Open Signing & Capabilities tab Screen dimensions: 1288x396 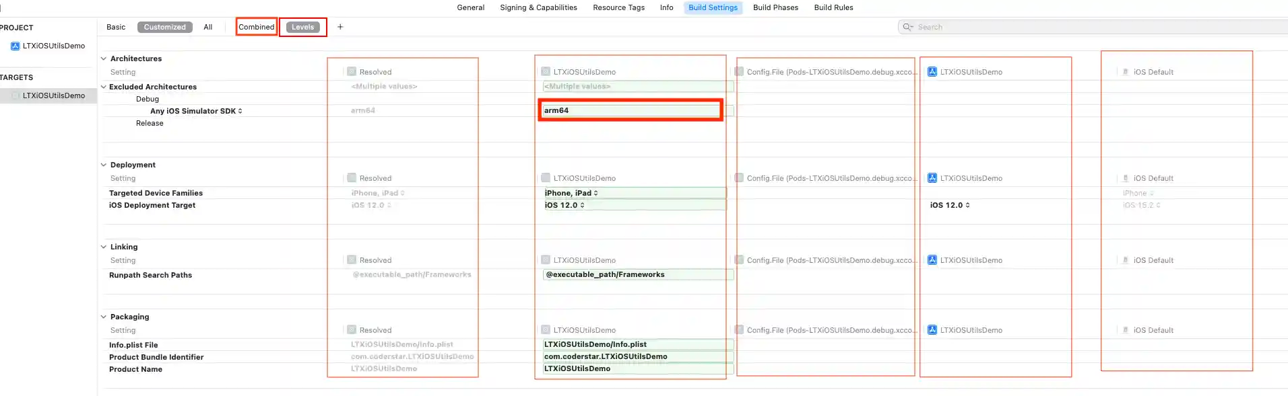538,7
